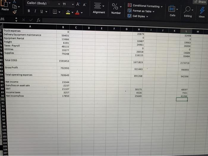Select the Delivery Equipment maintenance cell
The width and height of the screenshot is (208, 156).
tap(30, 35)
